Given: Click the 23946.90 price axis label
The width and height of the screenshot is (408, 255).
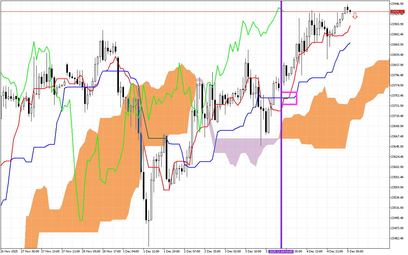Looking at the screenshot, I should 397,4.
